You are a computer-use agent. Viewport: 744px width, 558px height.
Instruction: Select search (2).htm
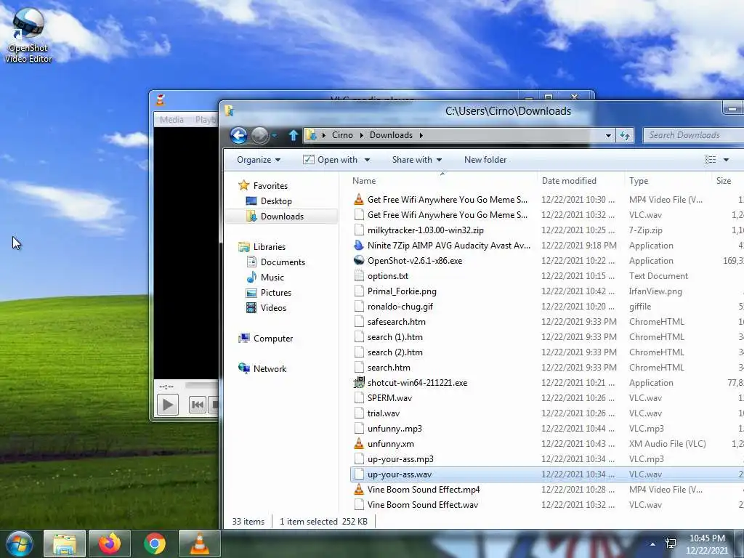395,352
